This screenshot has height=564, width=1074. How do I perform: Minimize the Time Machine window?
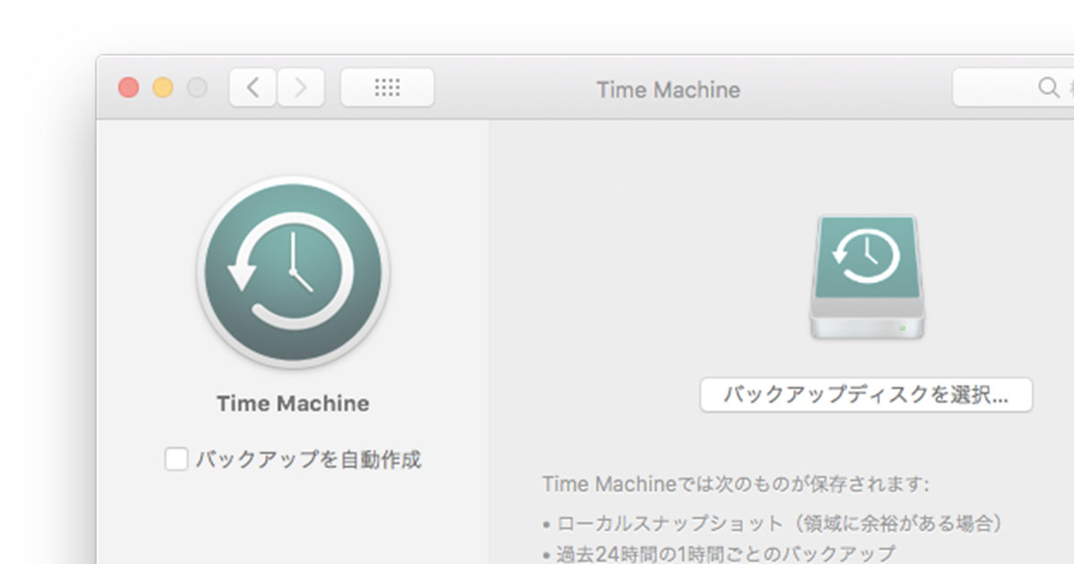163,88
